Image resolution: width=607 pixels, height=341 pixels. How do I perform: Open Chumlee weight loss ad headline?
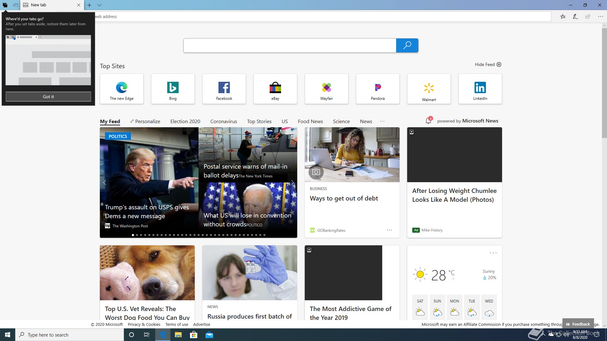coord(454,195)
